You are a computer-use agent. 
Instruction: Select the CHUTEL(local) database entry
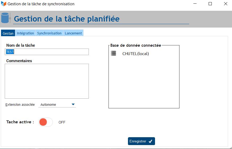(x=136, y=54)
